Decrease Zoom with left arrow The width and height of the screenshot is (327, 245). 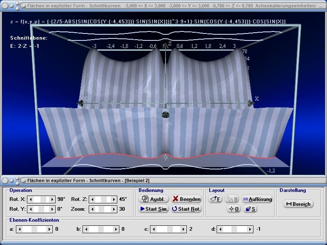(92, 209)
